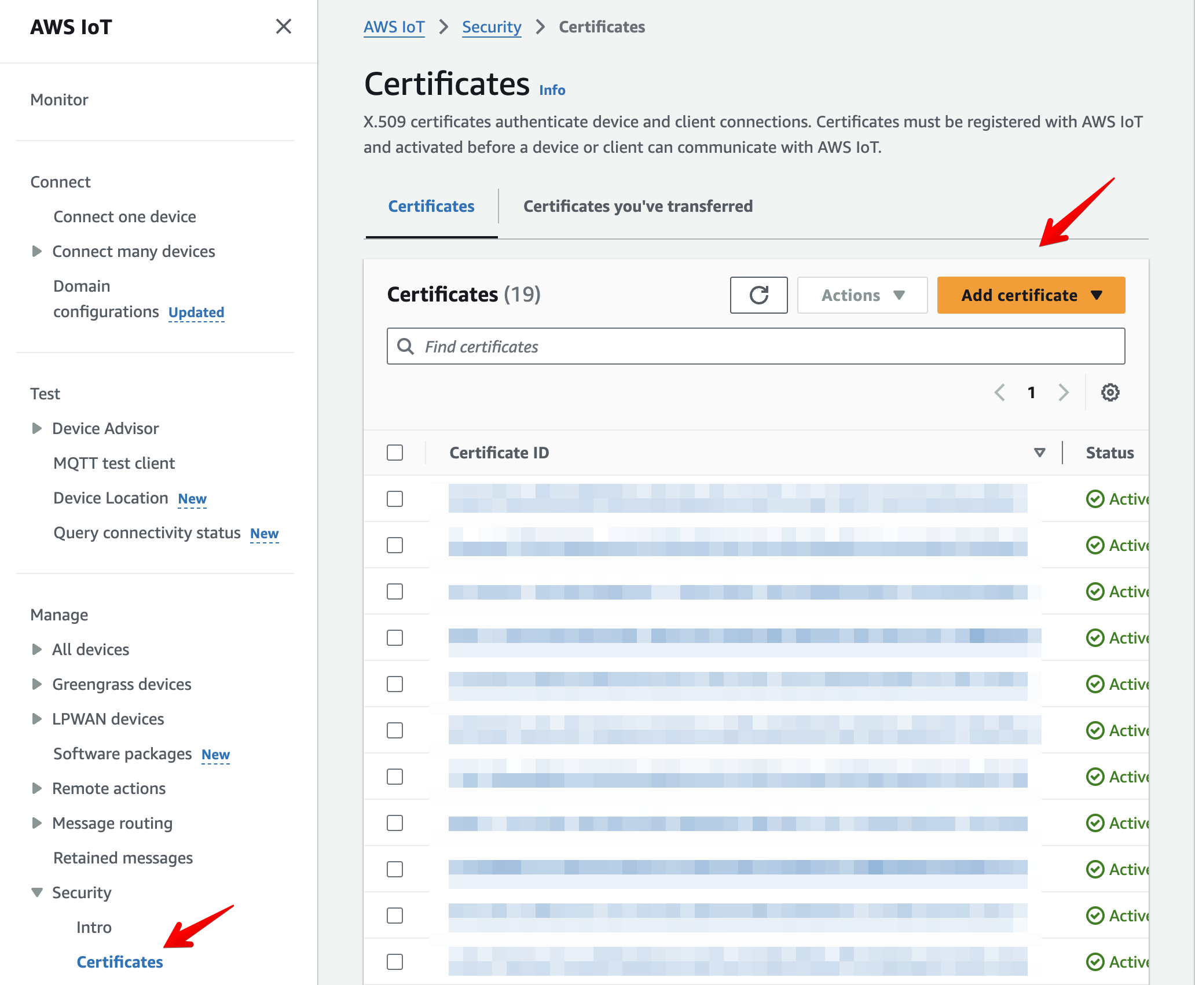
Task: Click the Status column header
Action: tap(1110, 453)
